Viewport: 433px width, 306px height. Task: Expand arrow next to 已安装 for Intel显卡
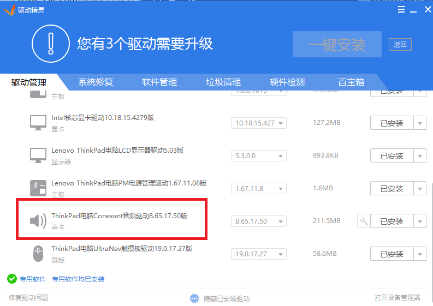point(420,123)
